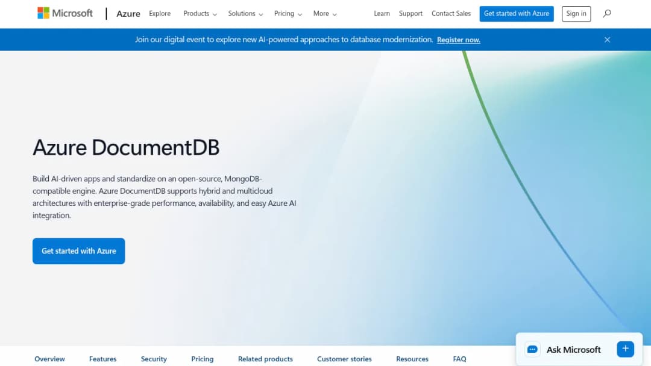Click the Sign in button
The width and height of the screenshot is (651, 366).
(576, 14)
